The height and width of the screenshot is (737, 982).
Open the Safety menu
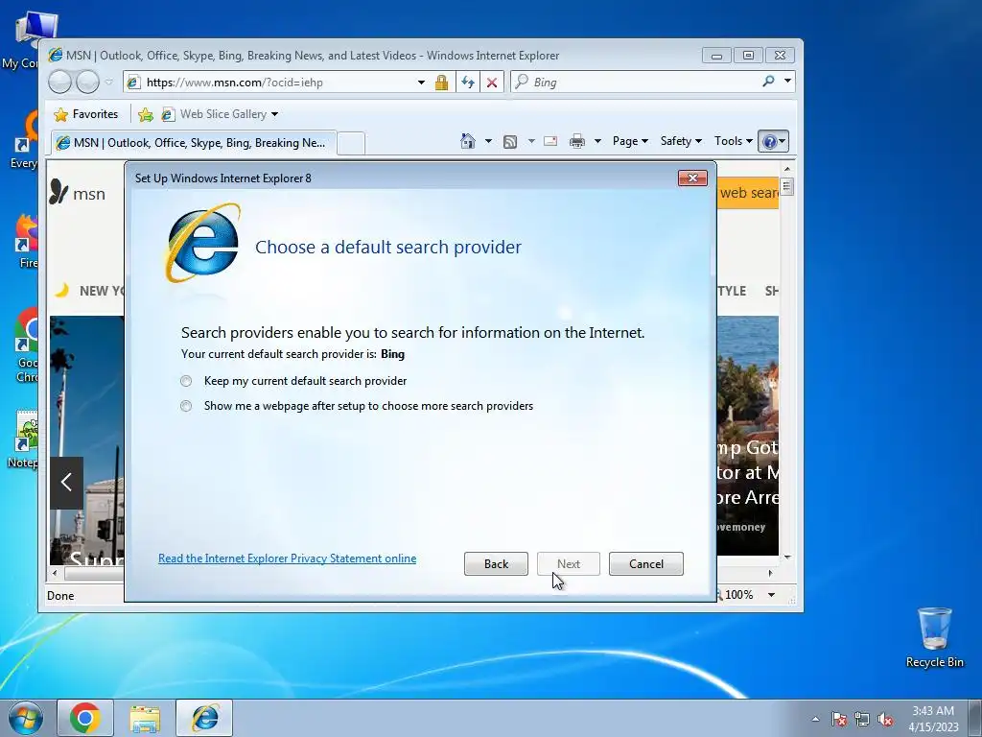pos(682,141)
